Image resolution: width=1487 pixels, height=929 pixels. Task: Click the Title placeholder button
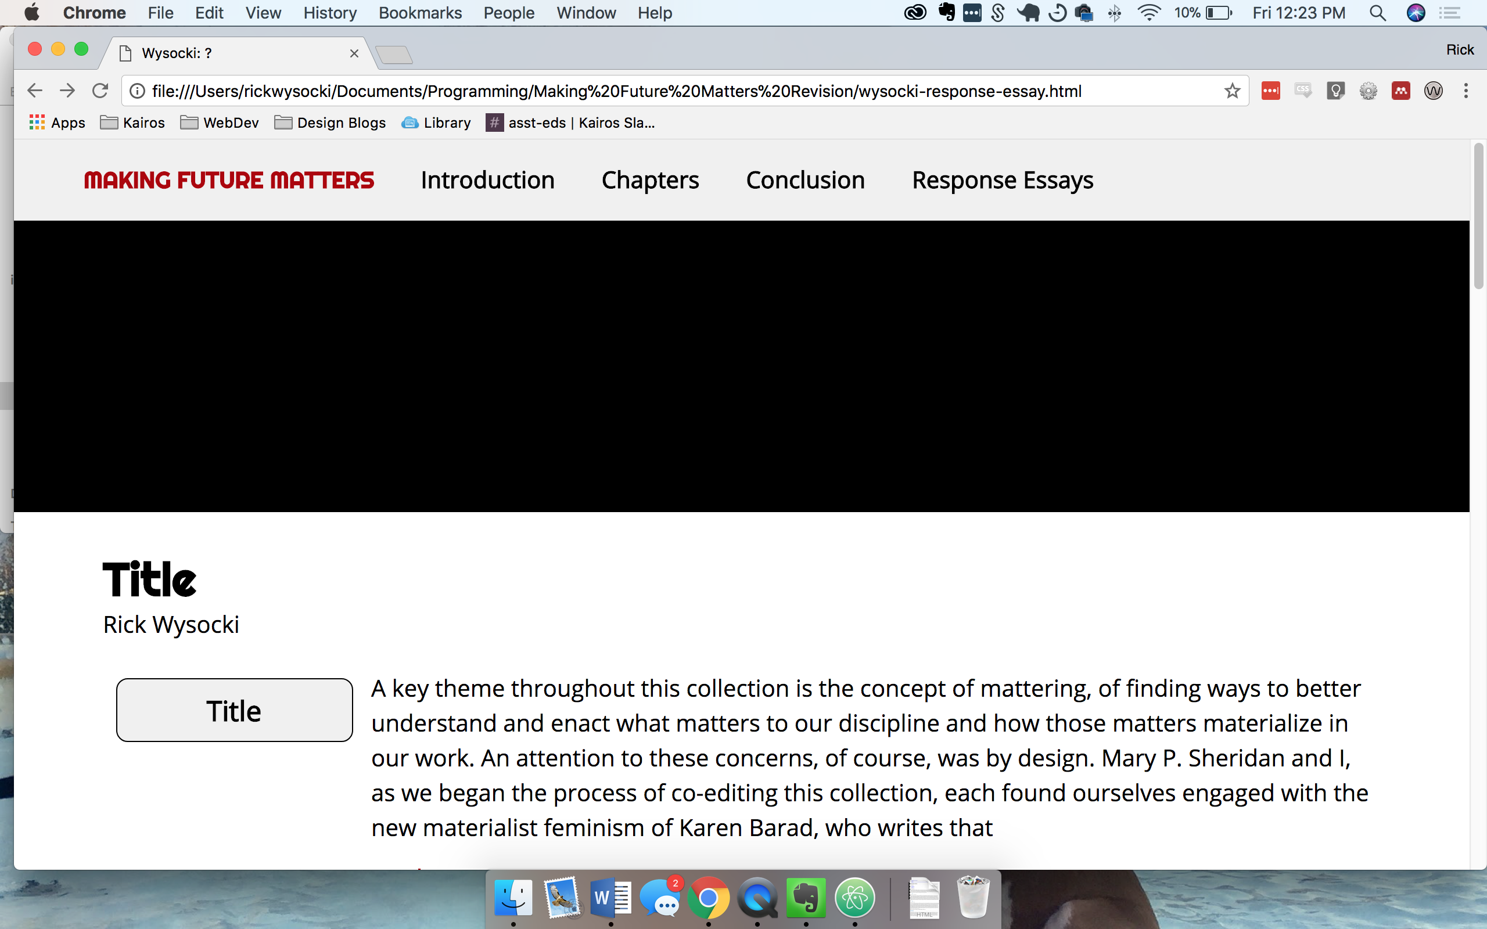234,710
